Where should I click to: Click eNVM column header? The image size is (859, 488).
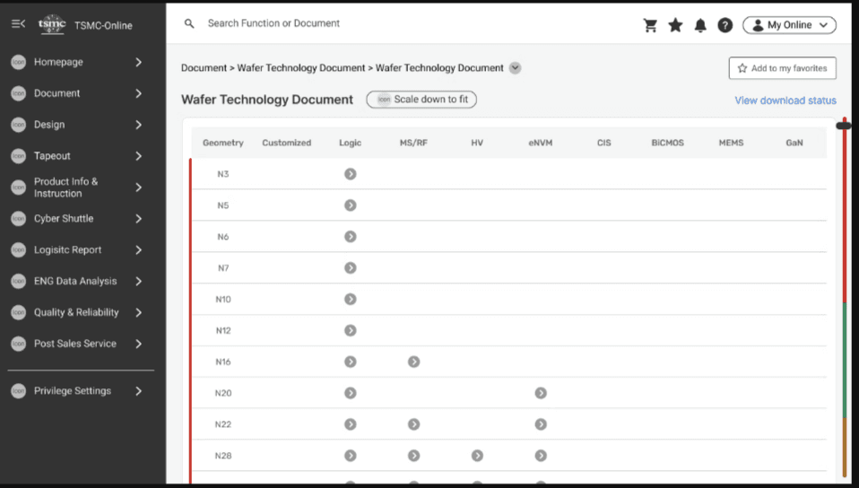pos(541,143)
